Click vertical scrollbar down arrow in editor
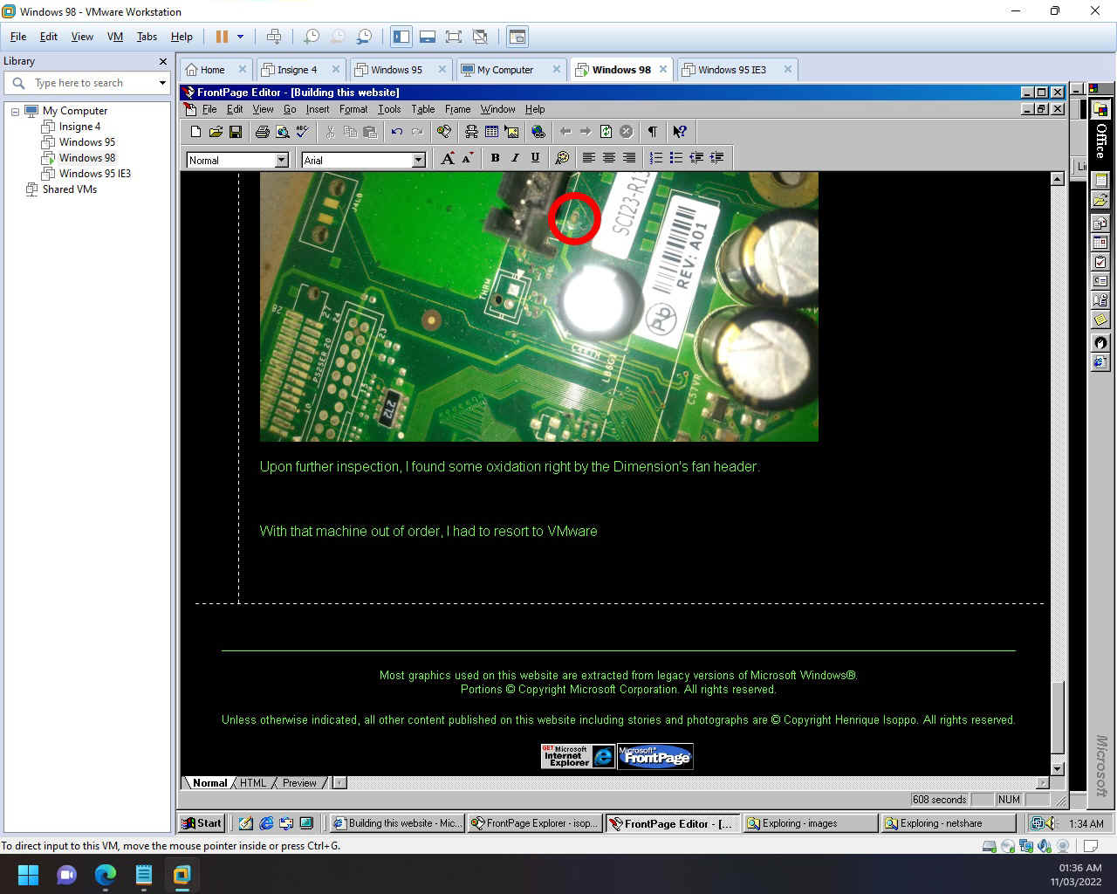 coord(1058,769)
